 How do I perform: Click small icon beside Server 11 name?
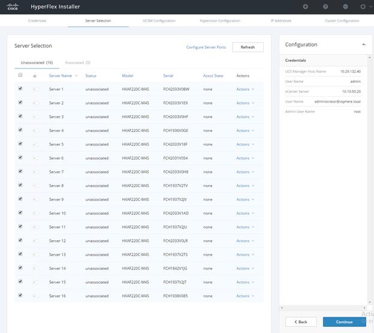tap(35, 227)
